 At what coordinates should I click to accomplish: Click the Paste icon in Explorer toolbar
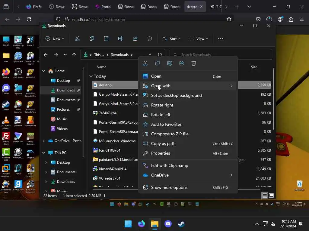[106, 39]
